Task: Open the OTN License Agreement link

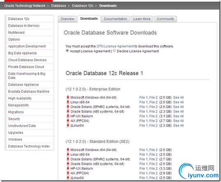Action: pyautogui.click(x=115, y=46)
